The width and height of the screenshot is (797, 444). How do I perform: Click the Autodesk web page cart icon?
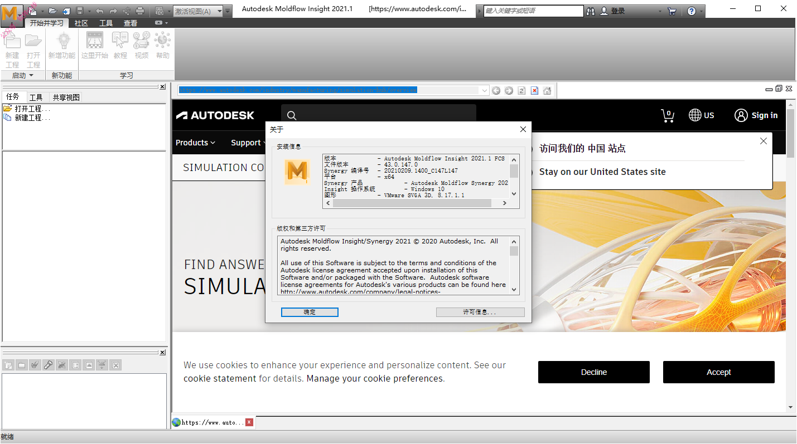pyautogui.click(x=668, y=115)
